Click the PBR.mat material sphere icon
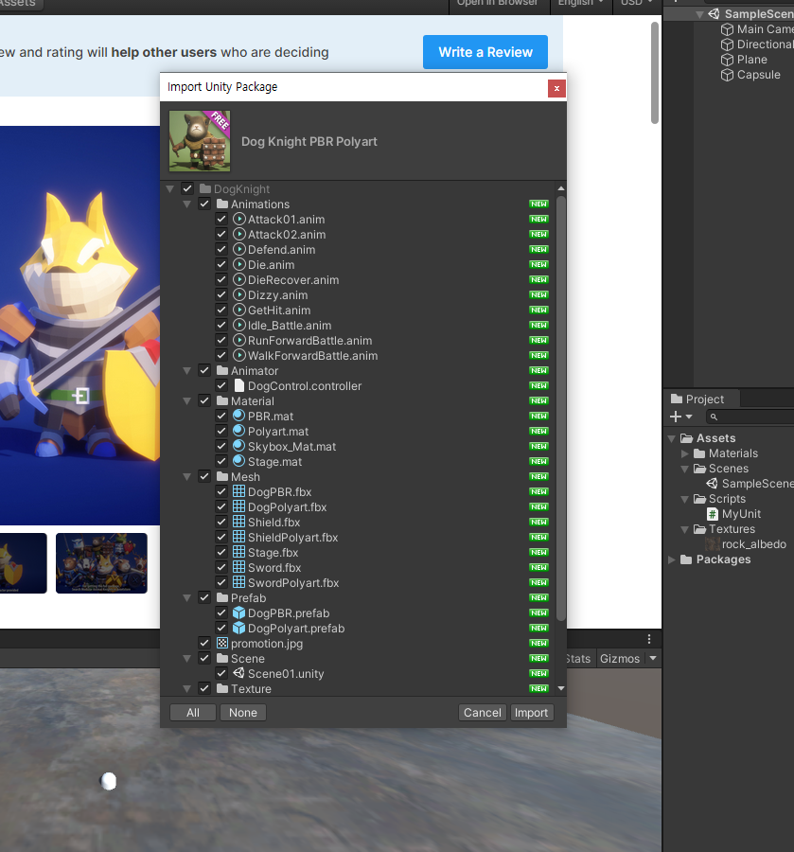Screen dimensions: 794x852 click(239, 417)
